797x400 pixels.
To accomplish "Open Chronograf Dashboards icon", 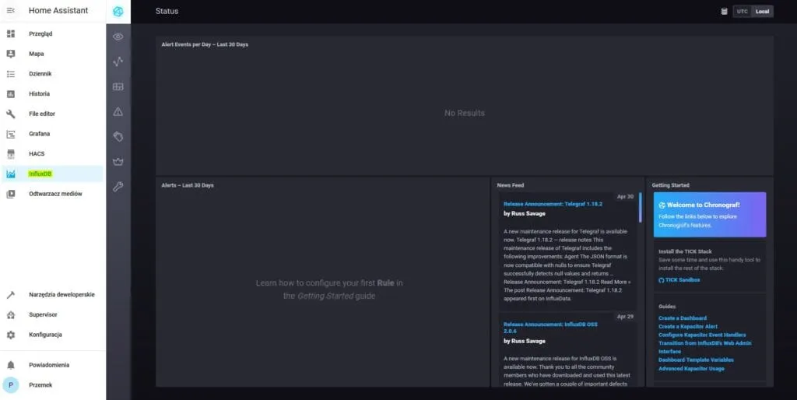I will click(x=118, y=86).
